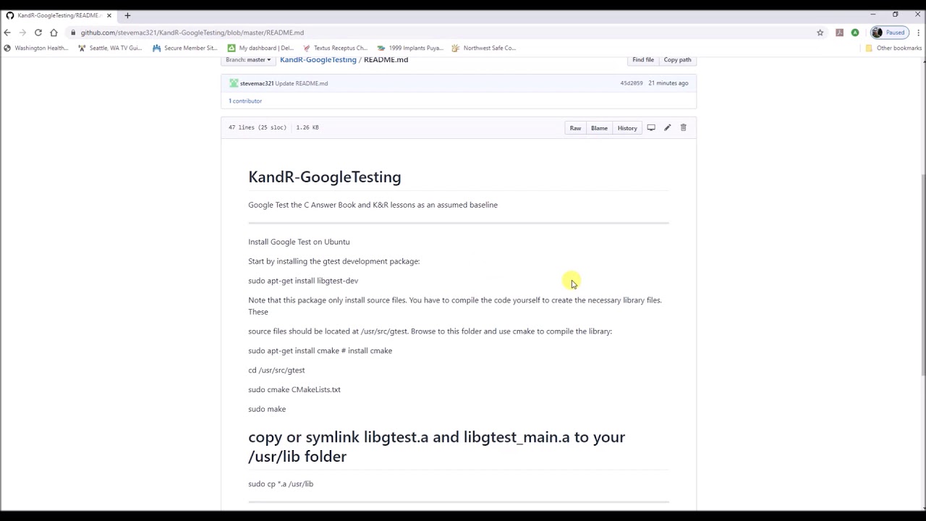Image resolution: width=926 pixels, height=521 pixels.
Task: Open file in GitHub Desktop icon
Action: [x=651, y=128]
